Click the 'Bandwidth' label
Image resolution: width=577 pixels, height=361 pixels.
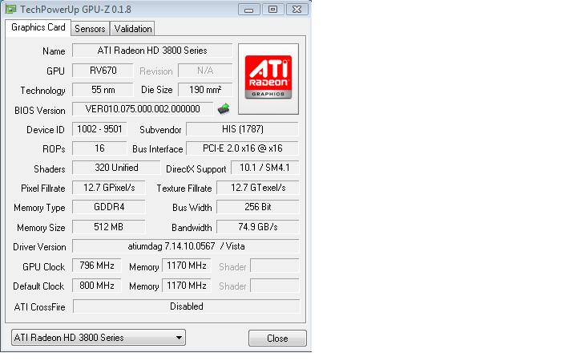tap(192, 228)
